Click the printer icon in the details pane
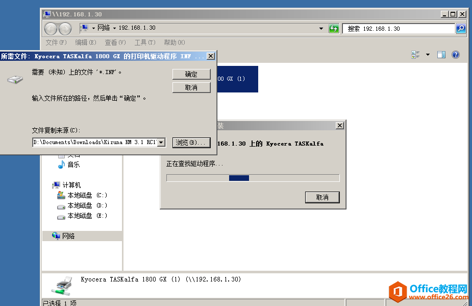Viewport: 472px width, 306px height. click(x=62, y=286)
